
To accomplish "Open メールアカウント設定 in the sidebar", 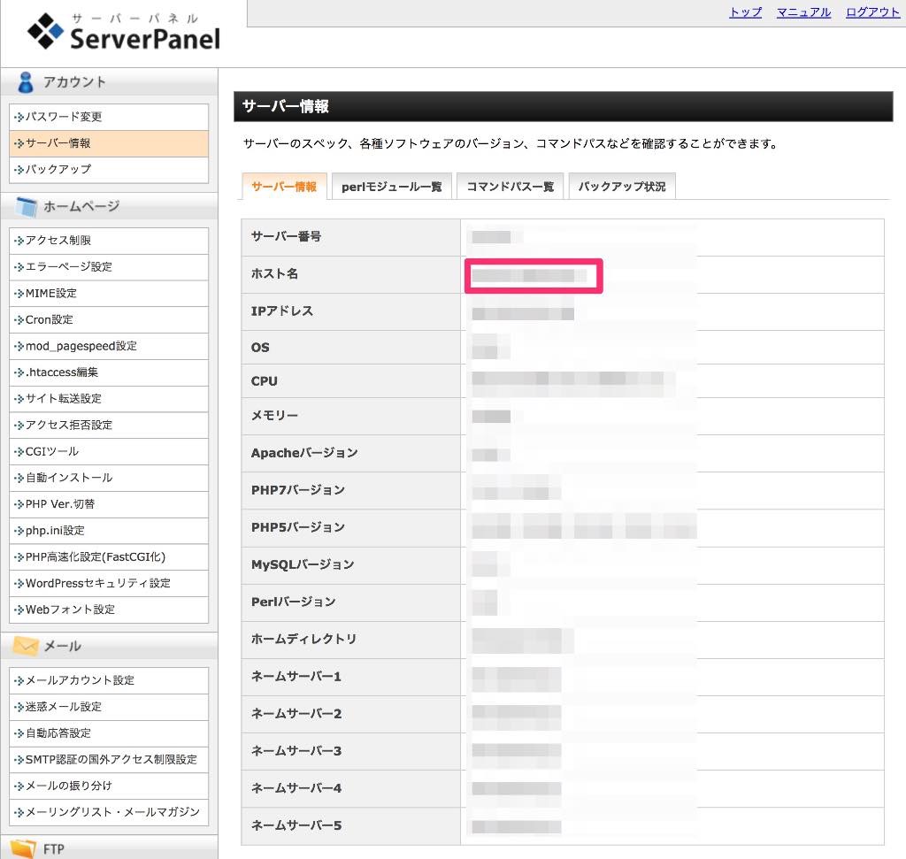I will click(x=80, y=680).
